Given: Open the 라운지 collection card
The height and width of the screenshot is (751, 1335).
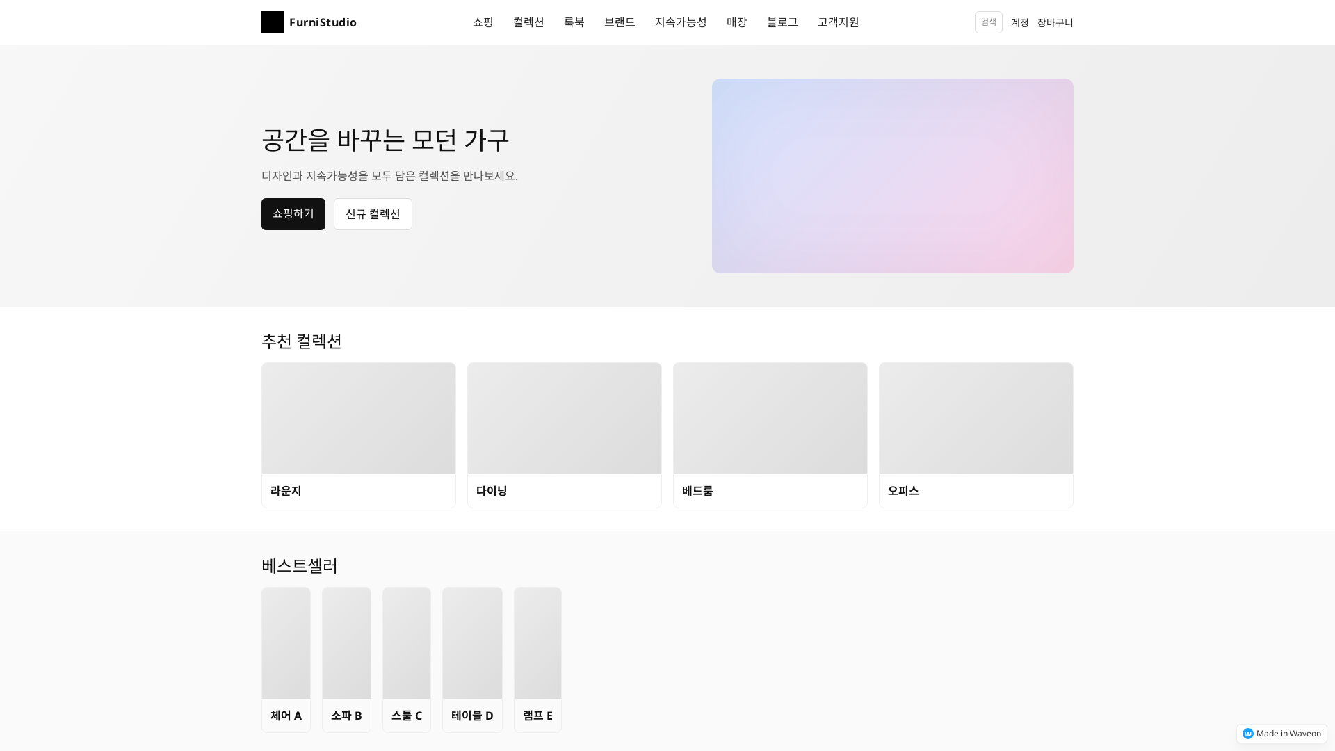Looking at the screenshot, I should (x=358, y=435).
